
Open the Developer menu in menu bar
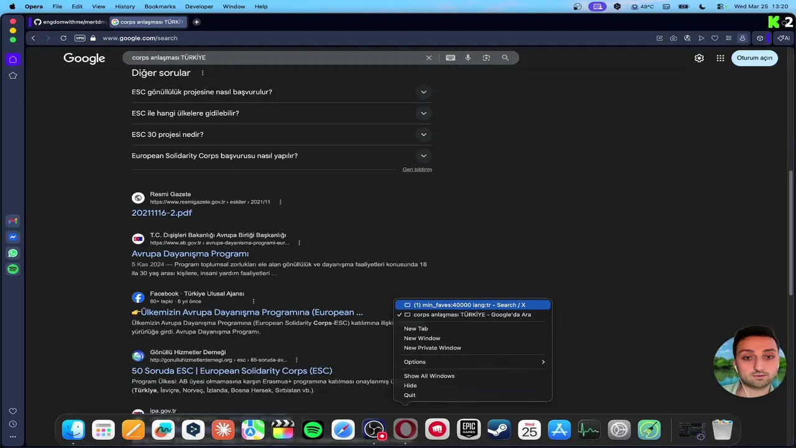tap(199, 6)
